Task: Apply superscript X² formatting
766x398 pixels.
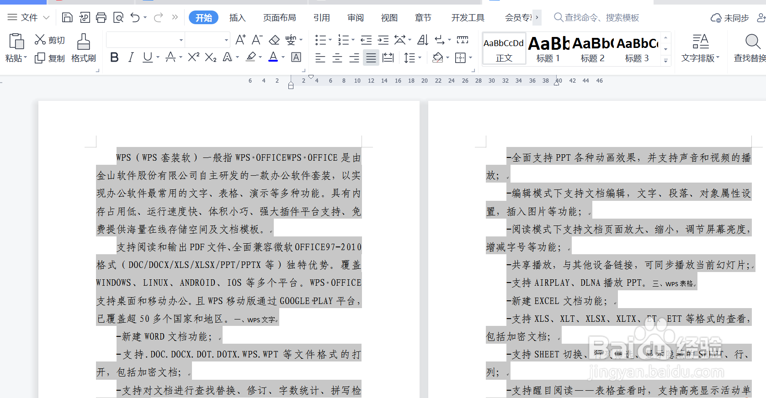Action: (x=194, y=57)
